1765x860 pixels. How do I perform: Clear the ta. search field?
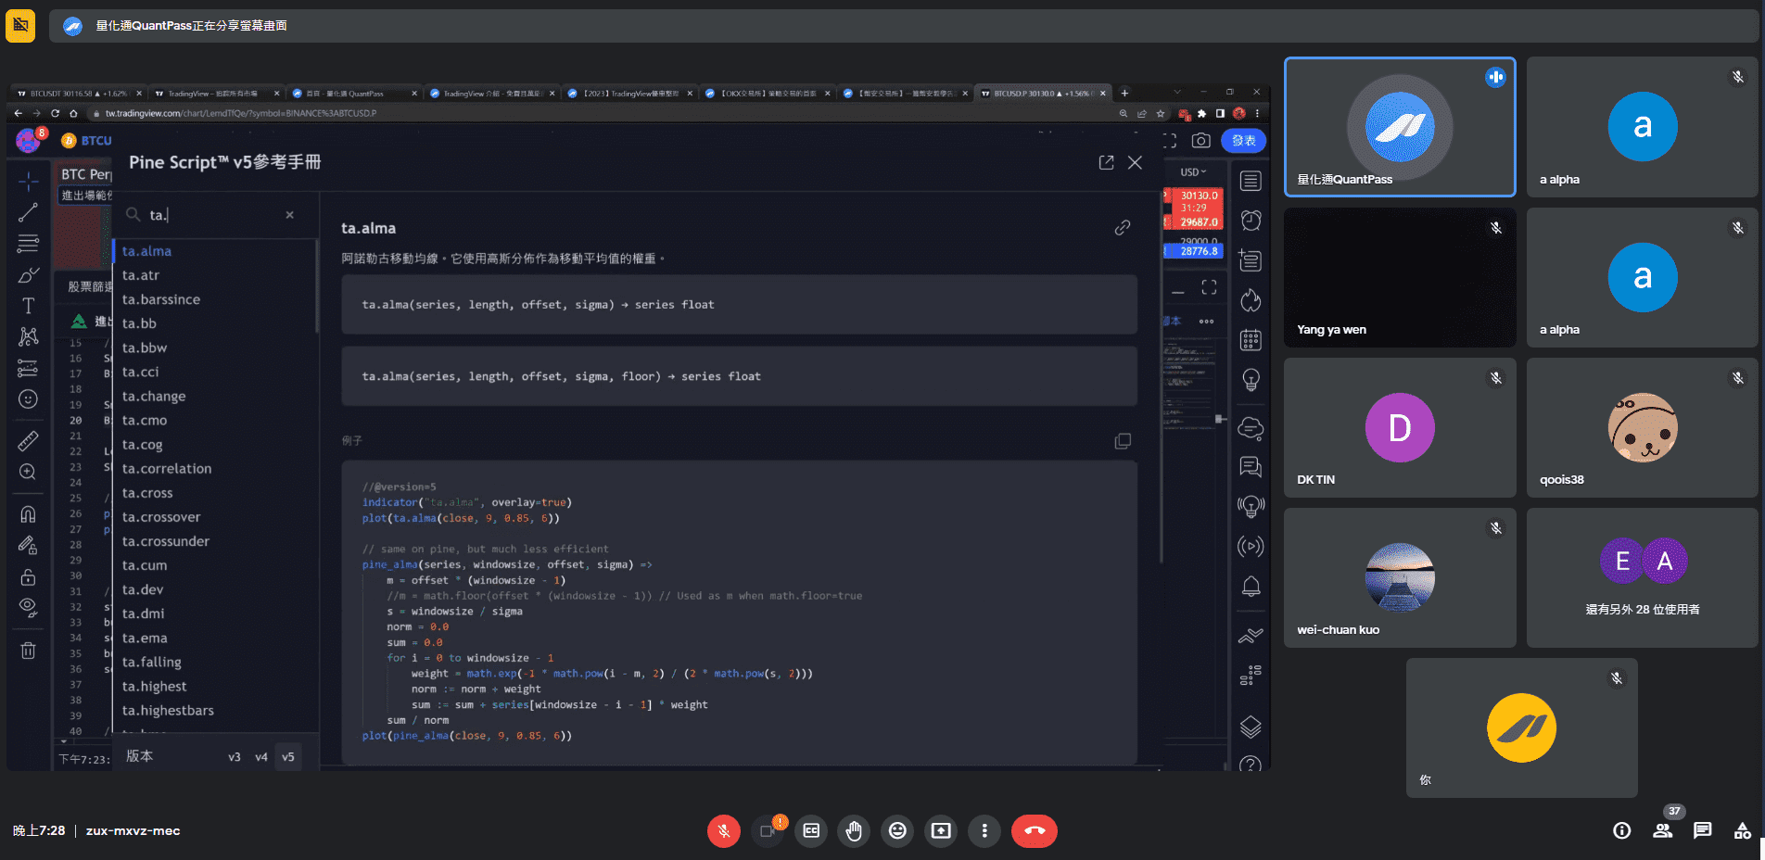point(289,215)
